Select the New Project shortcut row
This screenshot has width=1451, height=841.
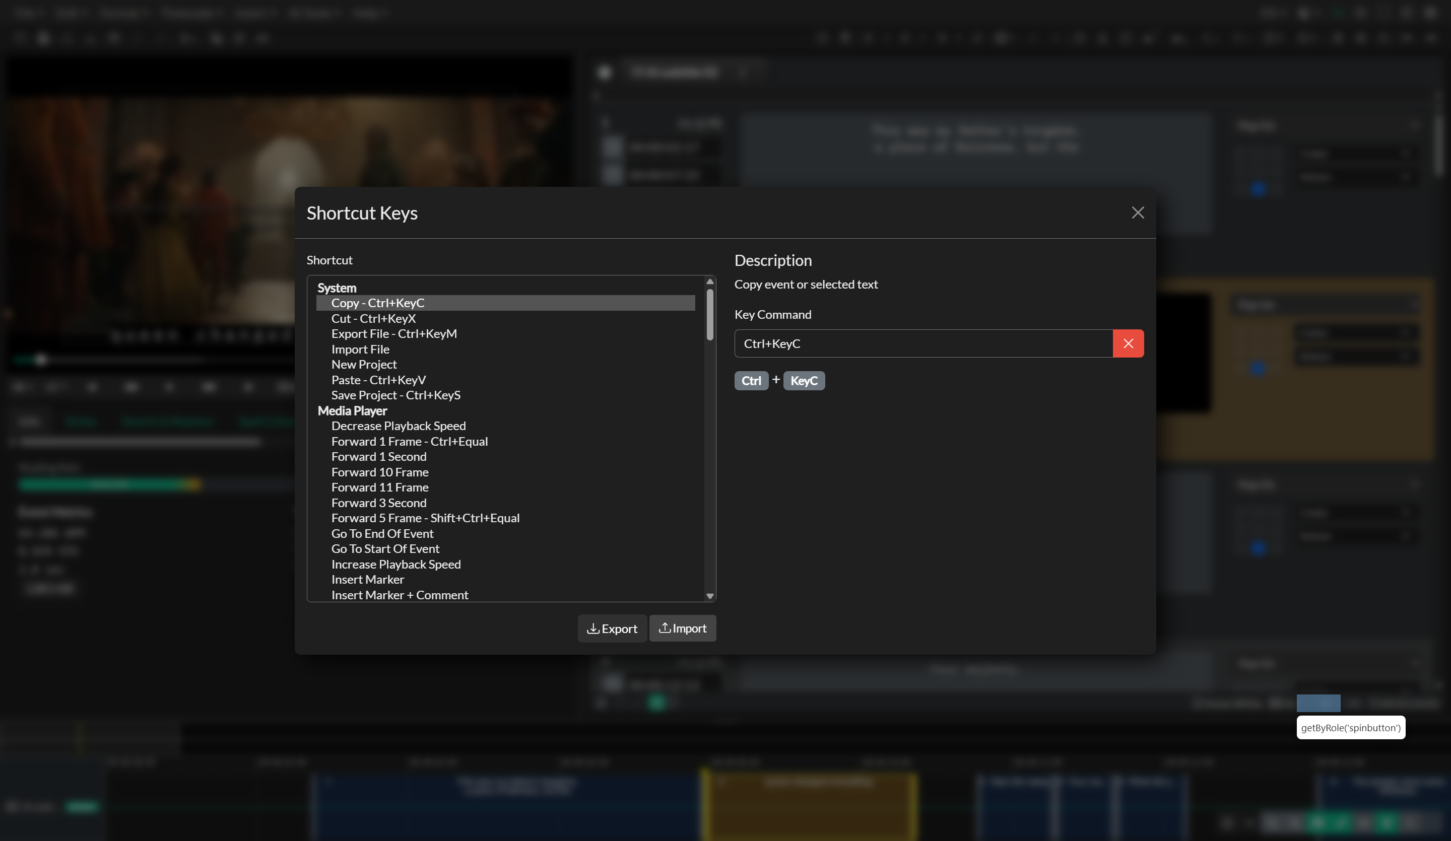pyautogui.click(x=505, y=365)
